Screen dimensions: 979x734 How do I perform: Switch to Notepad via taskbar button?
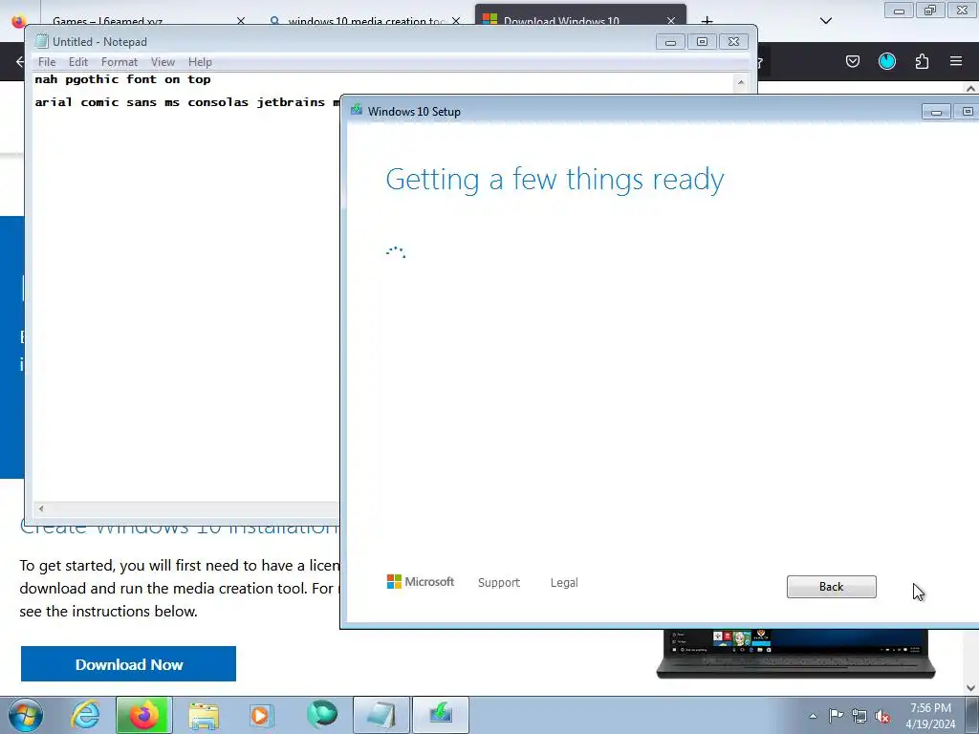point(381,715)
